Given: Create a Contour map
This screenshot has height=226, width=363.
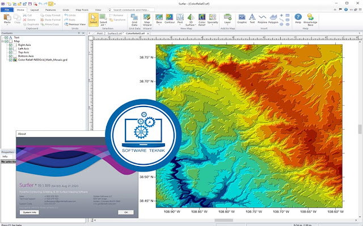Looking at the screenshot, I should pyautogui.click(x=170, y=19).
